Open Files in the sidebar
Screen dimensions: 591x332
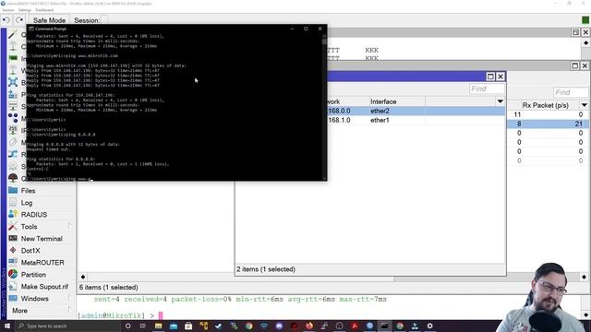(x=29, y=191)
